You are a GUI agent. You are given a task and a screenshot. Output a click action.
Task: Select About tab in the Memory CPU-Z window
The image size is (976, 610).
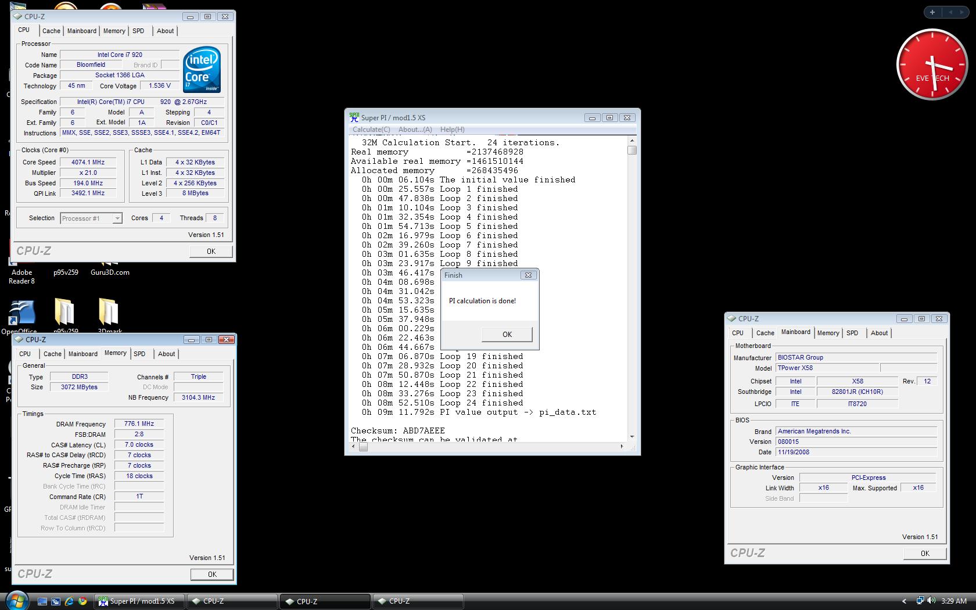(167, 354)
